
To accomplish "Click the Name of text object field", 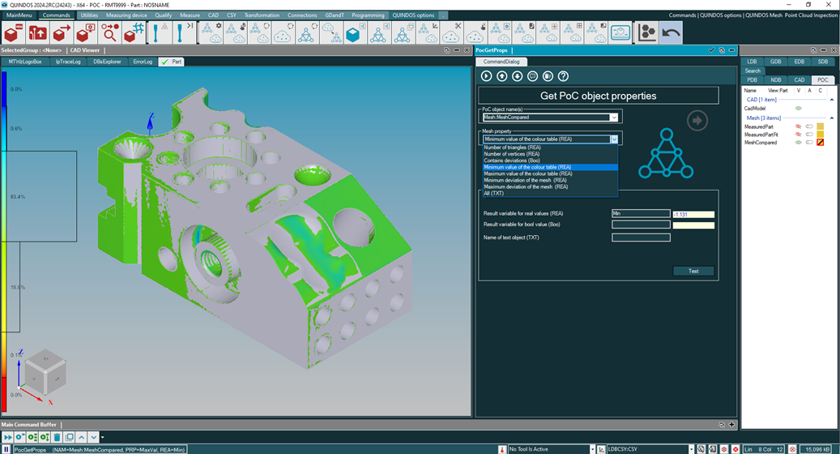I will [641, 238].
